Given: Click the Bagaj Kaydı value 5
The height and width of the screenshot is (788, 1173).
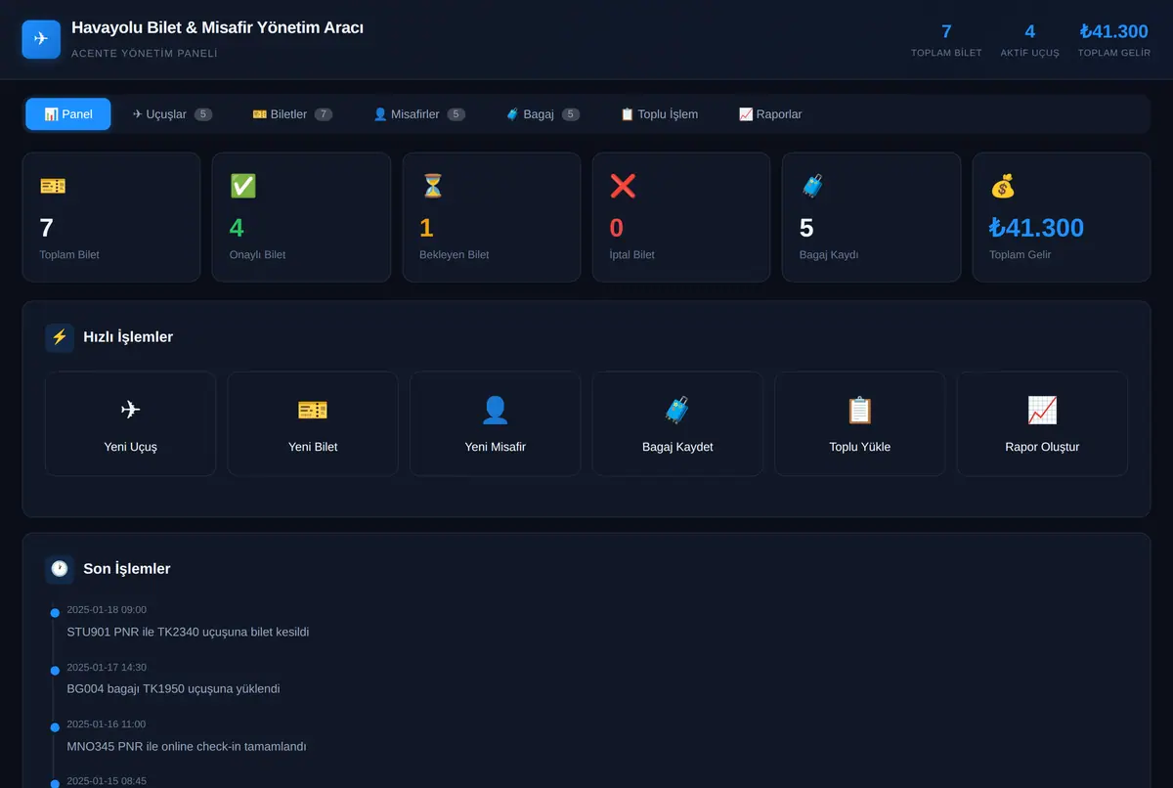Looking at the screenshot, I should click(x=806, y=228).
